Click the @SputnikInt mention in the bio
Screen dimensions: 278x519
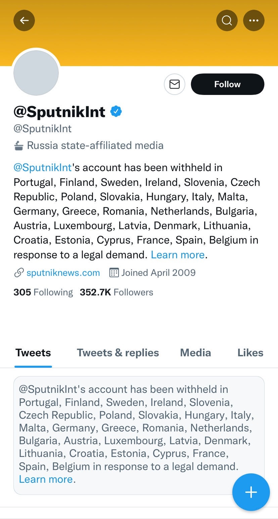coord(42,167)
